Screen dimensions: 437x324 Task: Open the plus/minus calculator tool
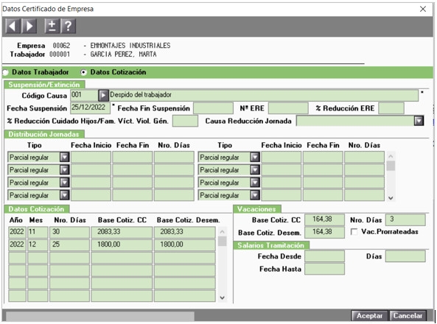tap(52, 27)
